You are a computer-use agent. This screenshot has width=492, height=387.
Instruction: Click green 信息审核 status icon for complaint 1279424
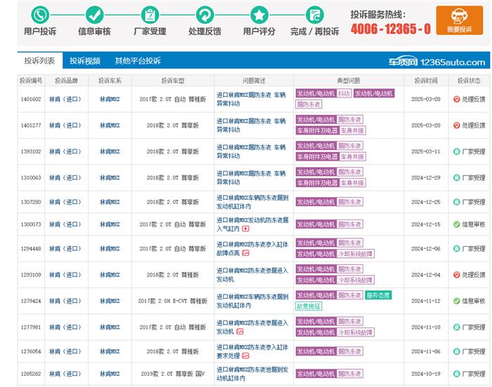(x=457, y=301)
